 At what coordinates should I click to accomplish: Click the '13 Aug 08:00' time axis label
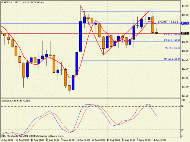coord(53,140)
